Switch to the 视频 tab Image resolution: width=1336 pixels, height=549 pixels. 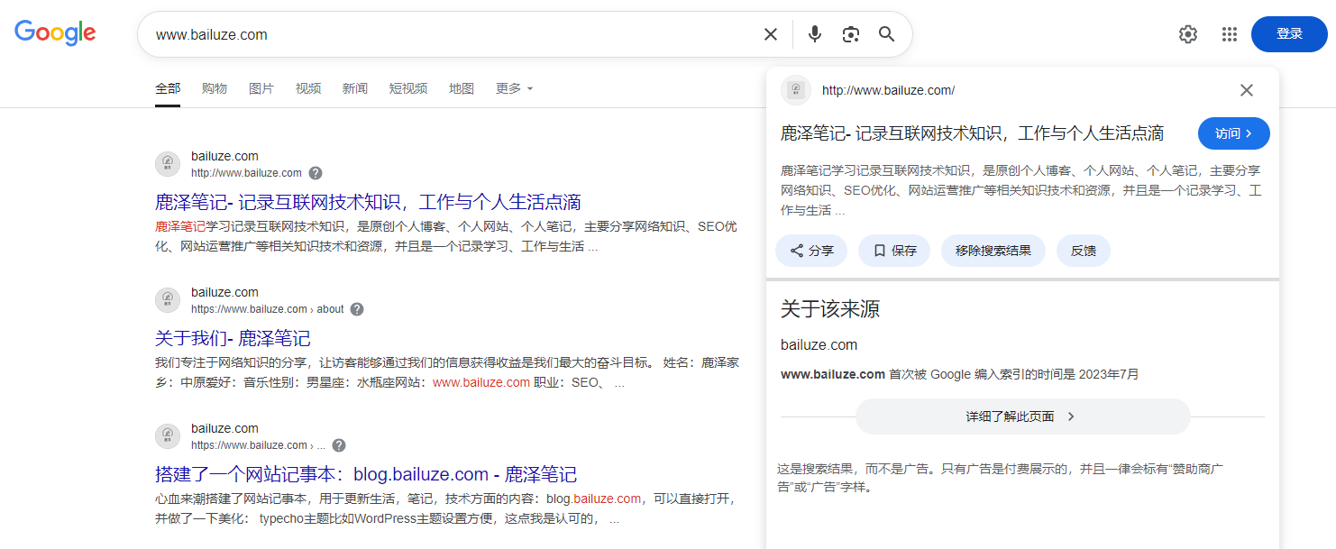click(x=308, y=88)
